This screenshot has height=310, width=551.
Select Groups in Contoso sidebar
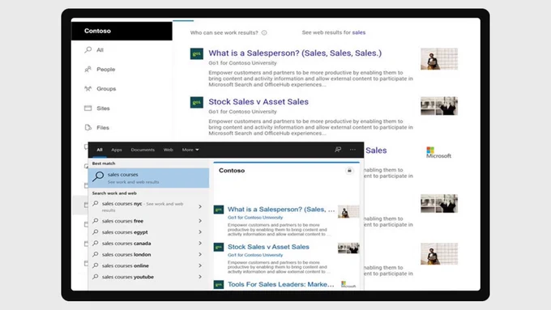(106, 89)
